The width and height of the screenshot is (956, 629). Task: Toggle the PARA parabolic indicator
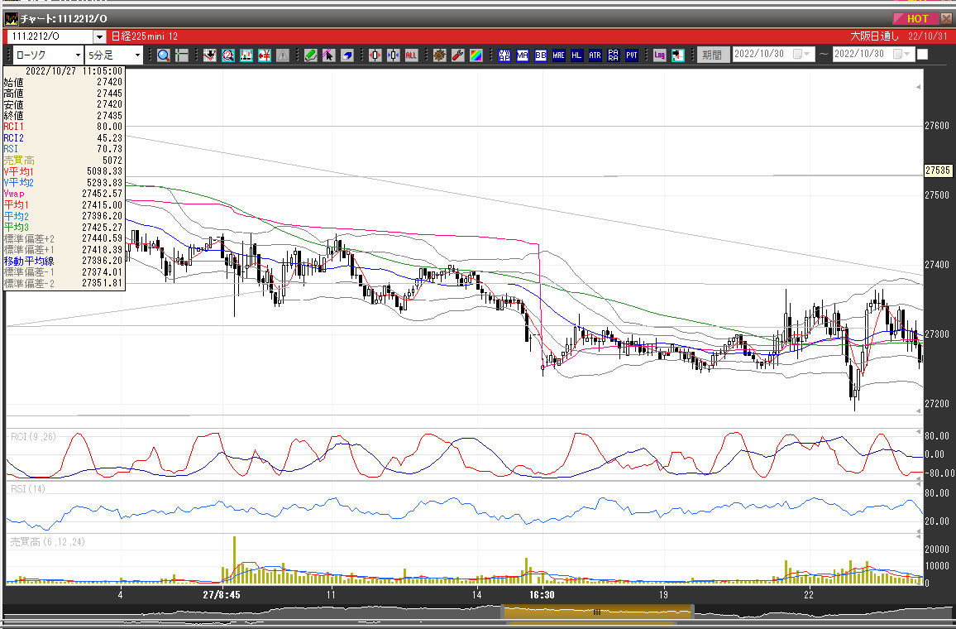(x=614, y=55)
